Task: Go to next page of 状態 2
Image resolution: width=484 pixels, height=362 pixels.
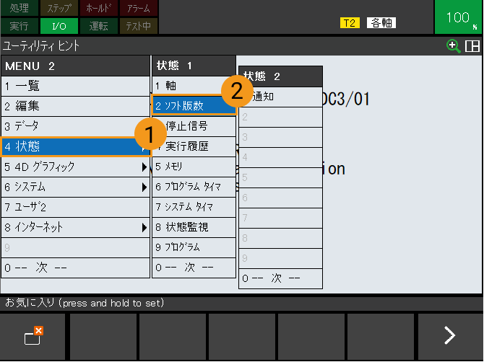Action: 280,278
